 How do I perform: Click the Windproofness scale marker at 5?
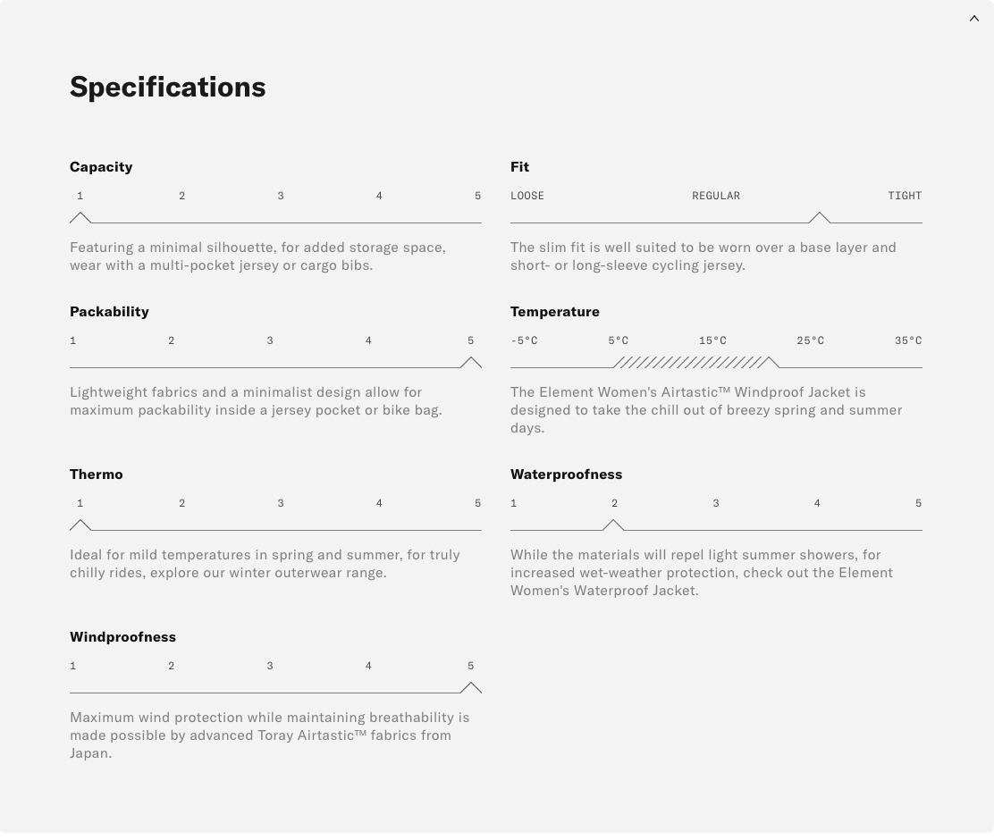[471, 688]
